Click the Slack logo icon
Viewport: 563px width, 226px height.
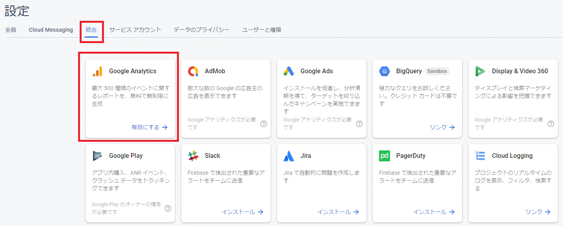193,156
